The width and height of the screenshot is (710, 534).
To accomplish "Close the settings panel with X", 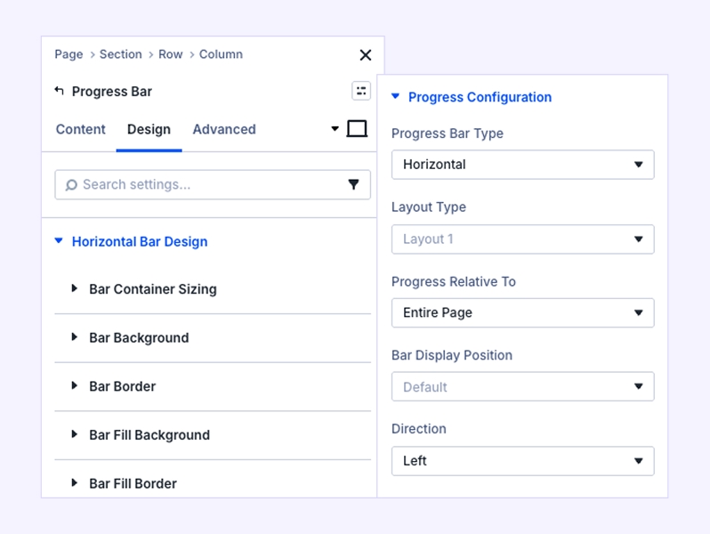I will [x=365, y=55].
